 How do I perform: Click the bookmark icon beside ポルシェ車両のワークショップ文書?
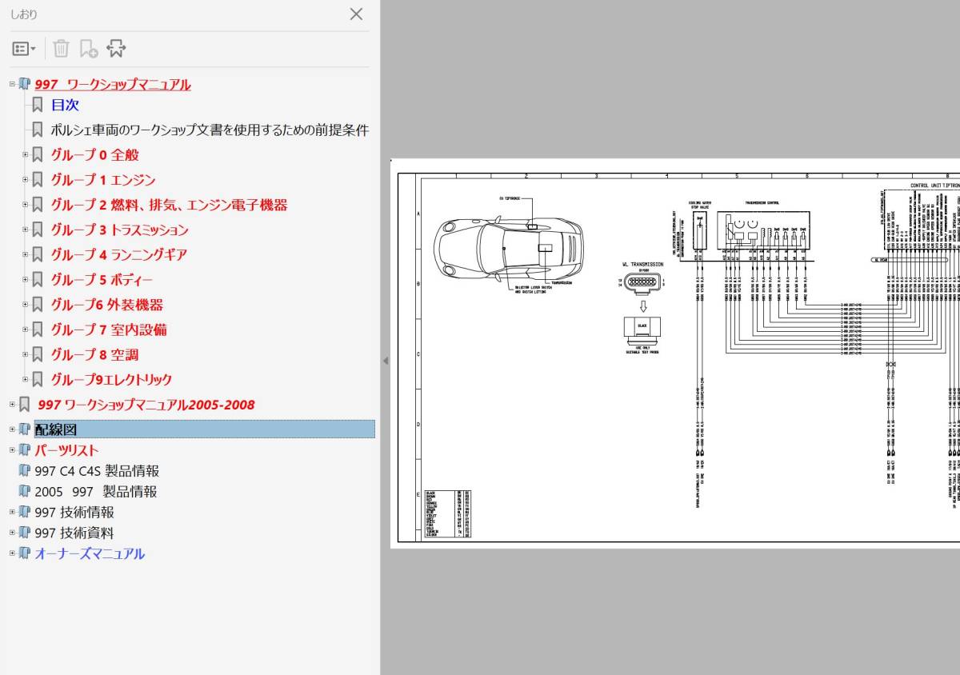tap(38, 130)
